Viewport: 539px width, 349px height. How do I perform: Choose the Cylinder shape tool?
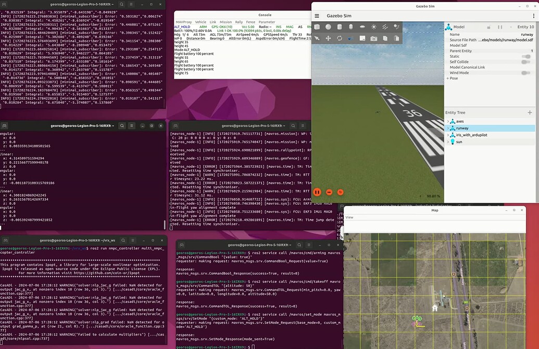340,27
